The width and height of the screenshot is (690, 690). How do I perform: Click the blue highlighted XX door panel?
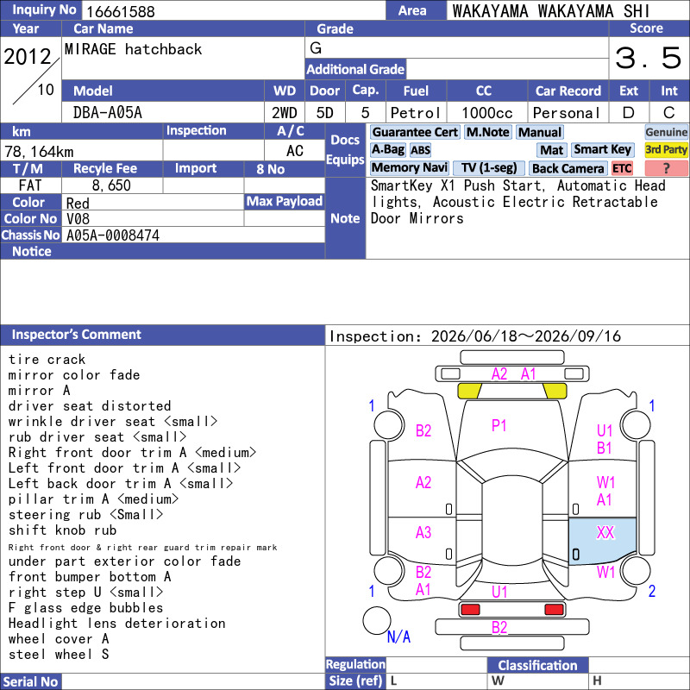click(x=602, y=541)
